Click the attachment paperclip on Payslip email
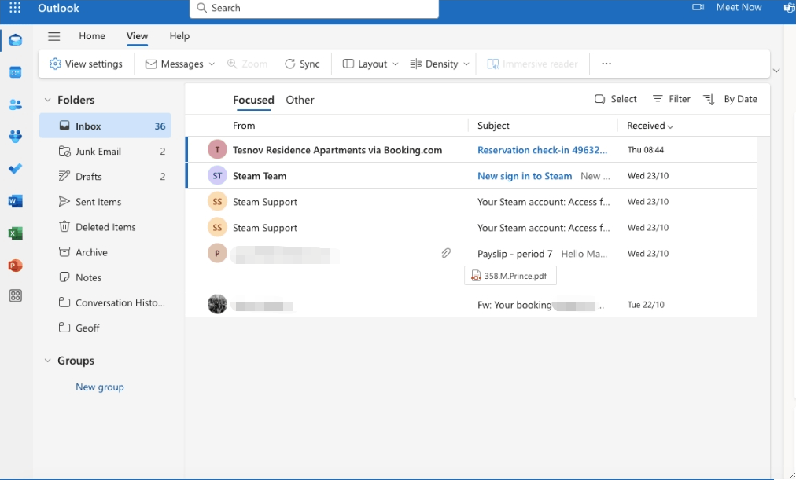Image resolution: width=796 pixels, height=480 pixels. [446, 253]
